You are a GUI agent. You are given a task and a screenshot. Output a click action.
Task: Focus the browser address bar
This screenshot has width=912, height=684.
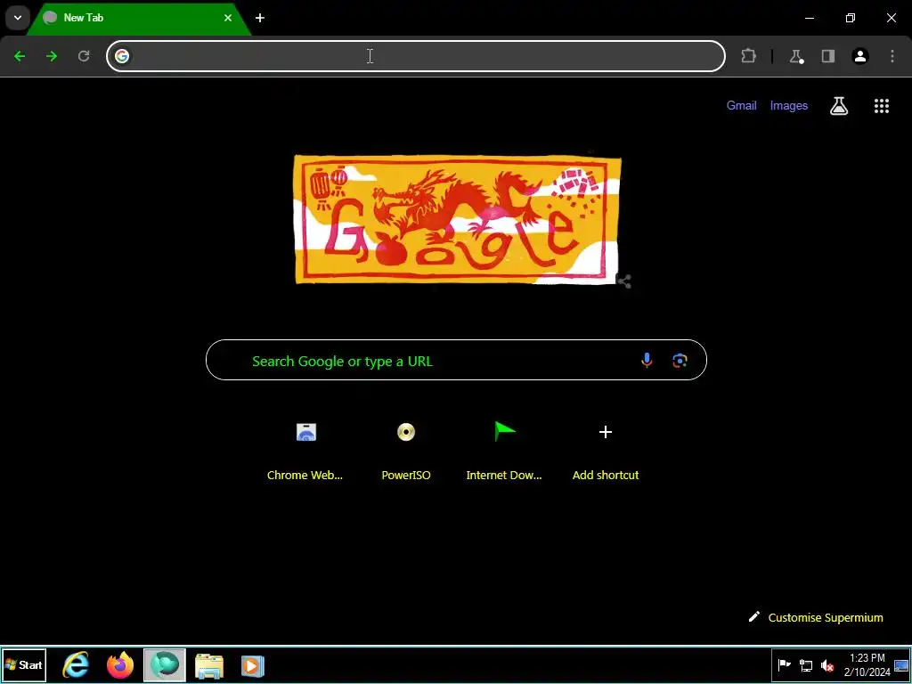point(416,56)
